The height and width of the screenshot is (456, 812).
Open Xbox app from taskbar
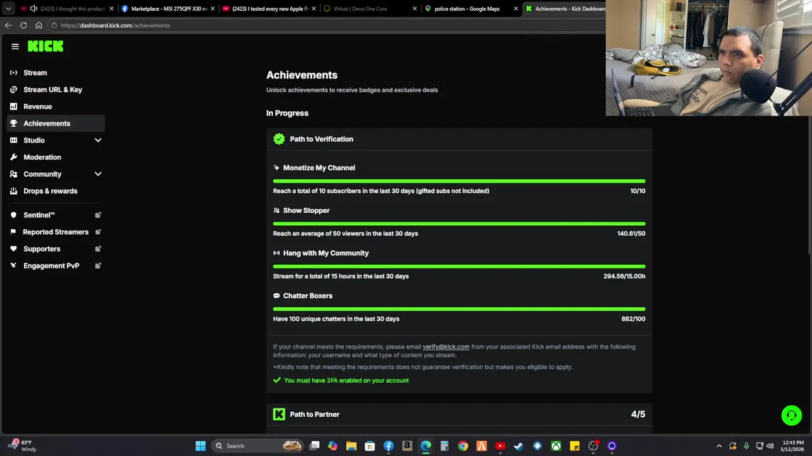(556, 446)
